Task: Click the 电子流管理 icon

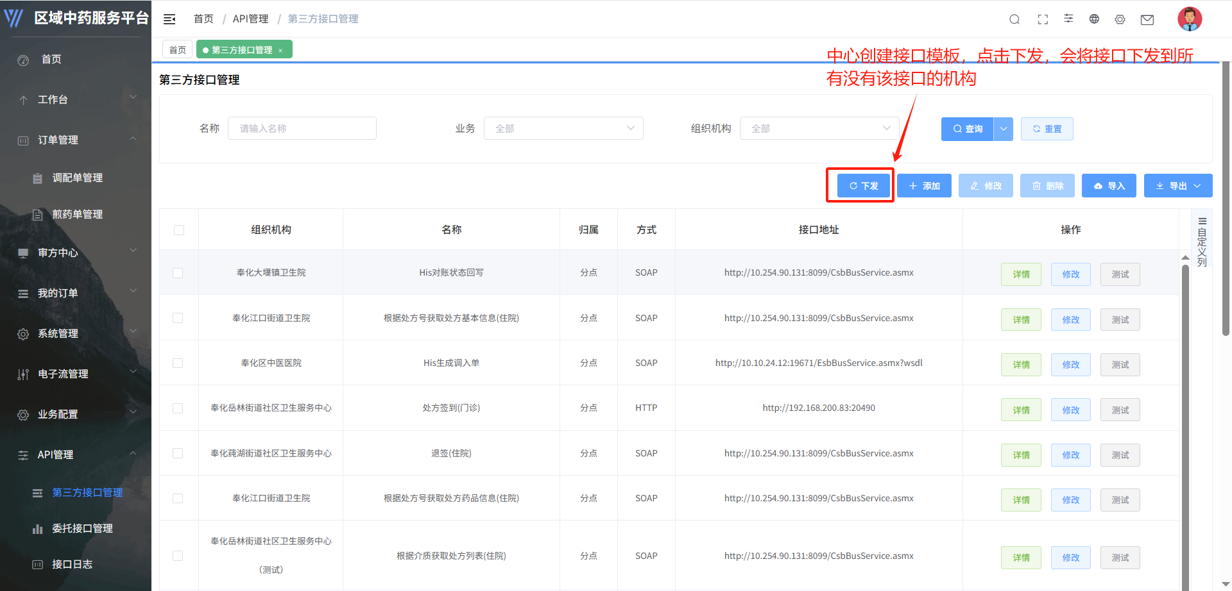Action: click(x=23, y=374)
